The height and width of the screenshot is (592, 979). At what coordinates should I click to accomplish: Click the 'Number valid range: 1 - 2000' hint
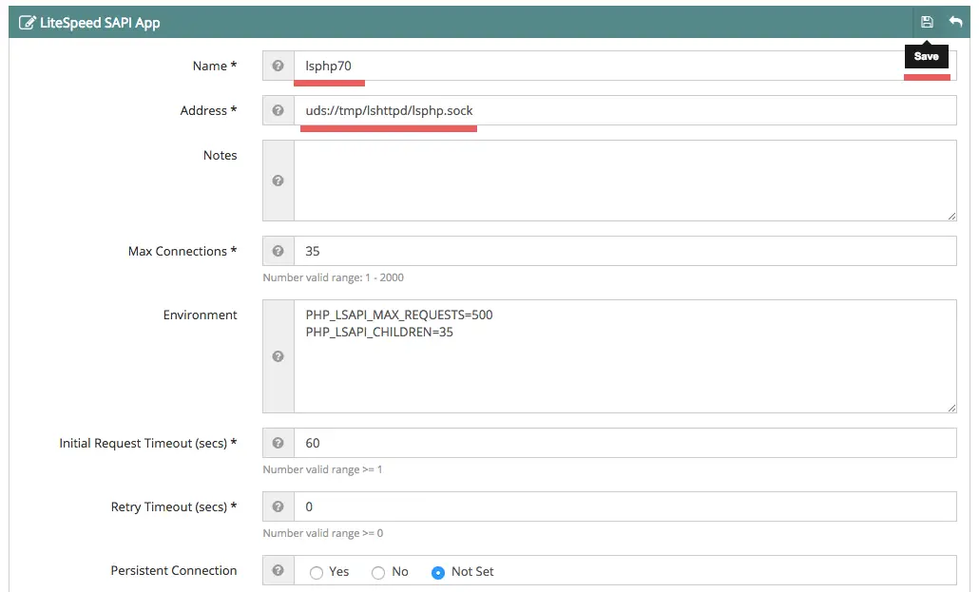pos(333,277)
